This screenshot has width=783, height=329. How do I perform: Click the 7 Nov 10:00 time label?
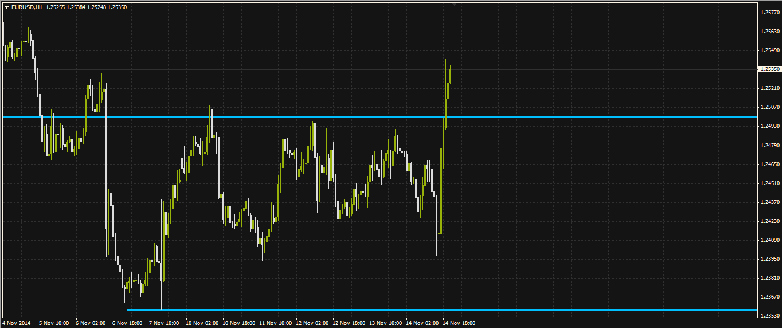163,323
